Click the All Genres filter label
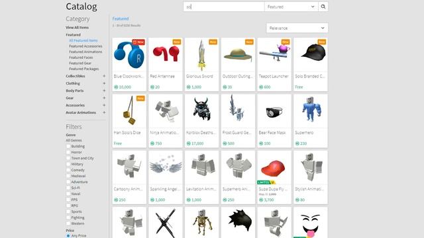424x238 pixels. pyautogui.click(x=74, y=140)
